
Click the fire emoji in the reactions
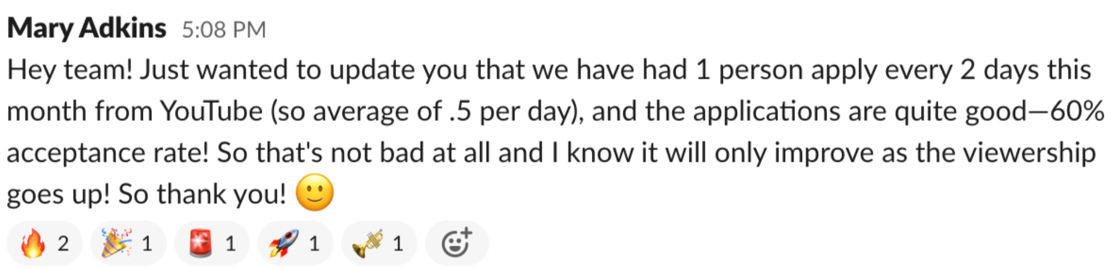click(33, 244)
